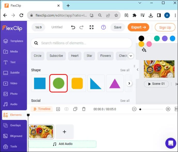Click the split scene icon
The height and width of the screenshot is (152, 178).
[x=66, y=109]
